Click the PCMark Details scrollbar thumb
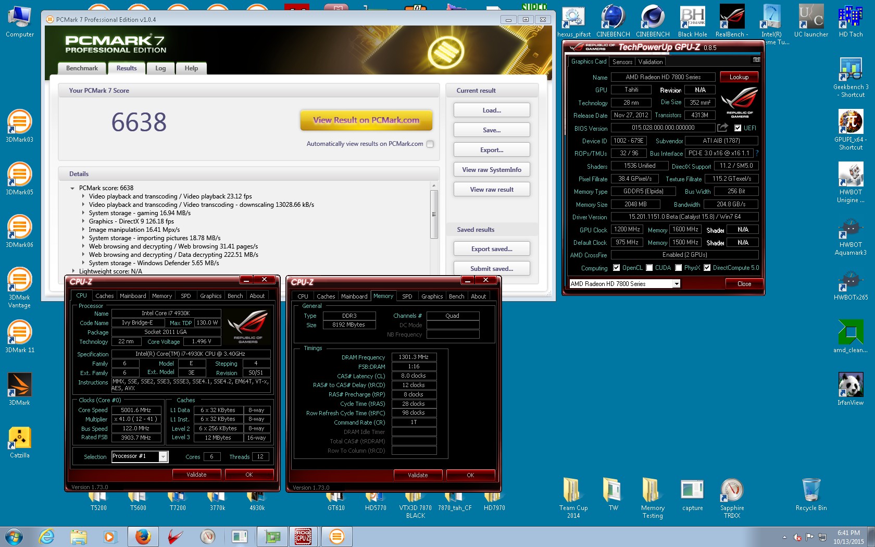Screen dimensions: 875x547 click(434, 214)
